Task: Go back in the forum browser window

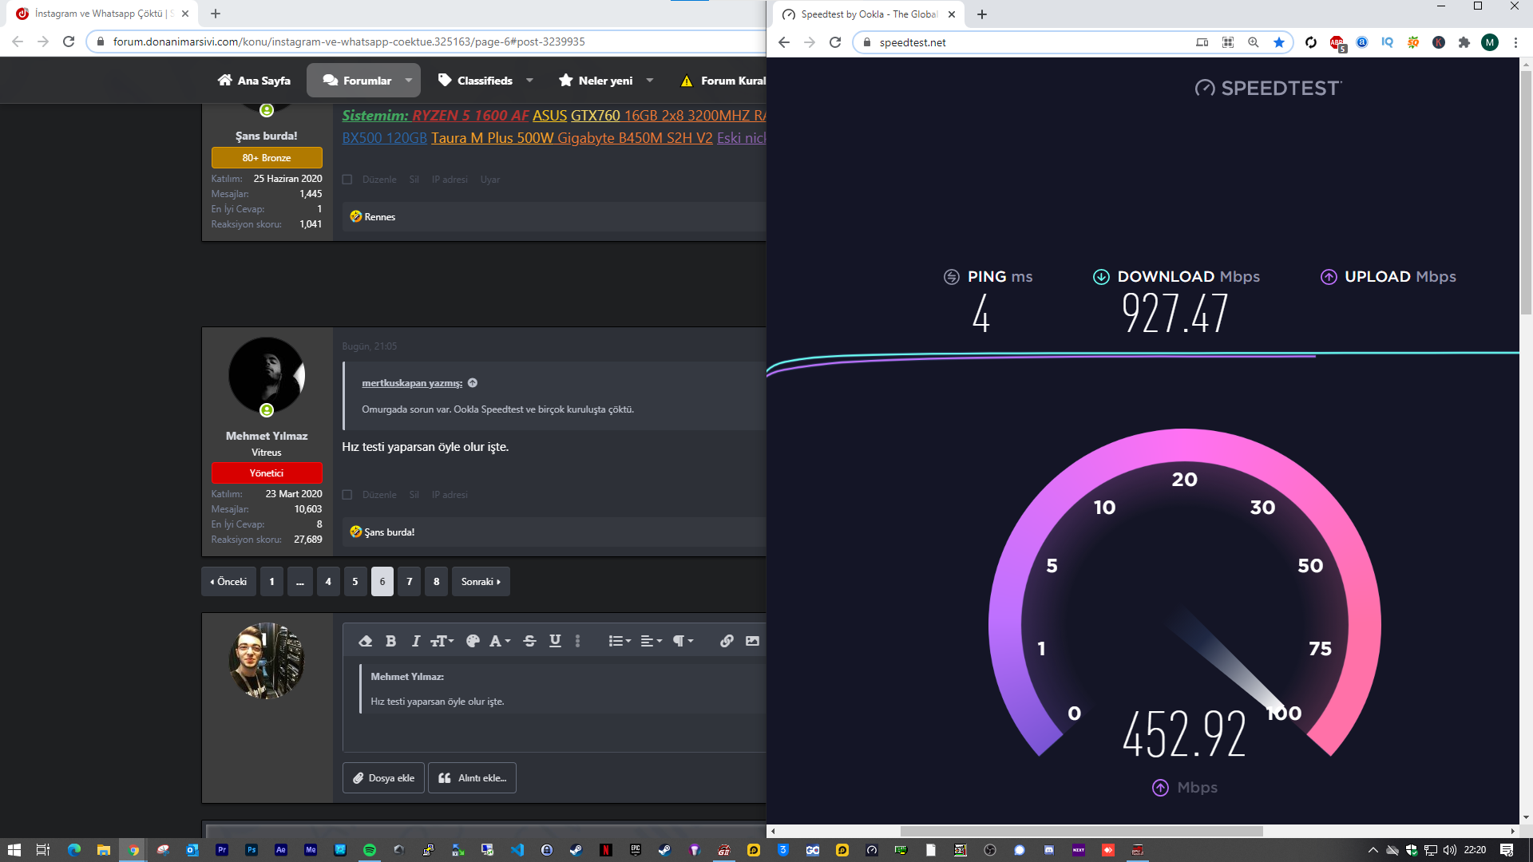Action: (x=18, y=42)
